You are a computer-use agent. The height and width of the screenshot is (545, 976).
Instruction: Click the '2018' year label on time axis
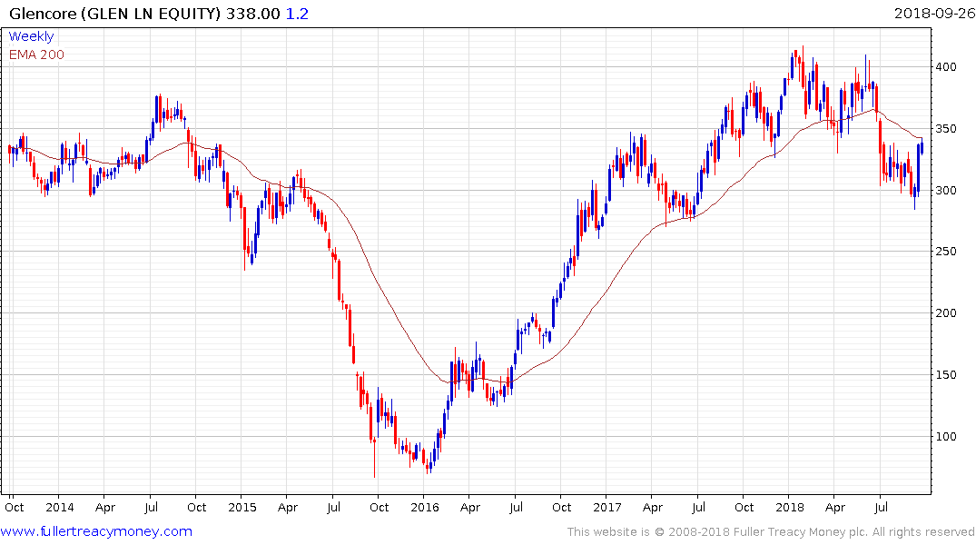(789, 508)
